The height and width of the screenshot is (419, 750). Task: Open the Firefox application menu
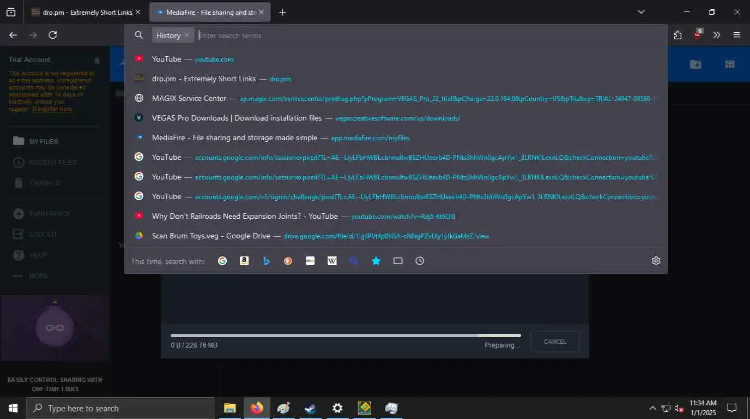pos(737,35)
